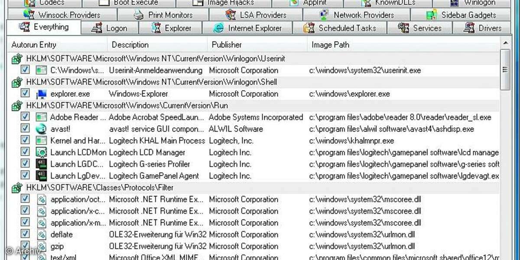This screenshot has height=260, width=520.
Task: Click the explorer.exe entry icon
Action: pyautogui.click(x=41, y=94)
